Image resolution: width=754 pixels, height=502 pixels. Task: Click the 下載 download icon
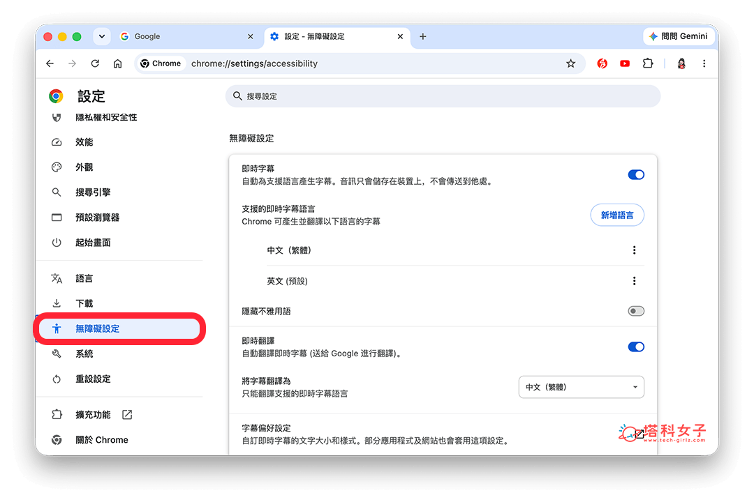57,303
